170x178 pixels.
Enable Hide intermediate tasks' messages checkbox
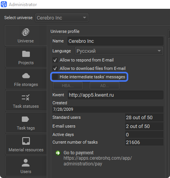[x=55, y=77]
